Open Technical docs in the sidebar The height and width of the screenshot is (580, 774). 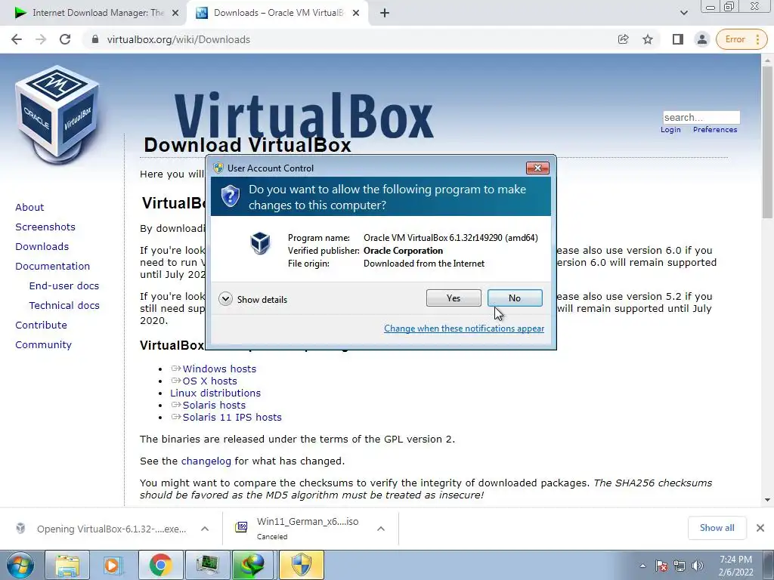64,306
